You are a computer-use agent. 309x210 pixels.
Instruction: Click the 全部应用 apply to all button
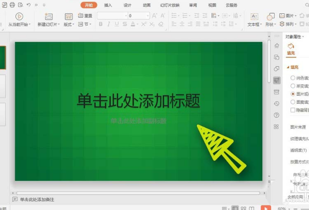point(295,197)
